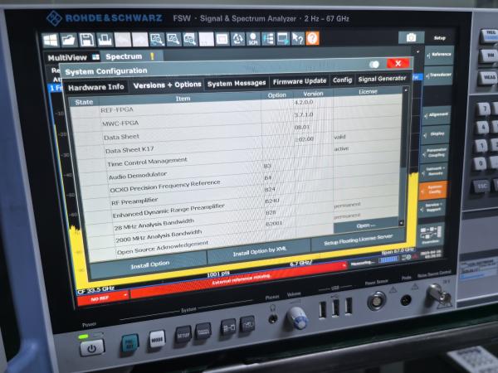Click the Install Option button

tap(149, 264)
